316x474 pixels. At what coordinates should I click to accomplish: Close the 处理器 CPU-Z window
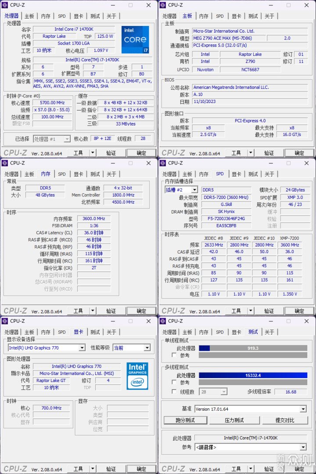pyautogui.click(x=149, y=5)
